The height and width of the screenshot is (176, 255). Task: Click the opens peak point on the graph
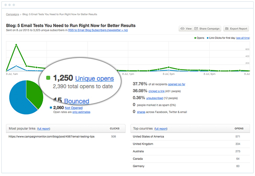tap(16, 45)
